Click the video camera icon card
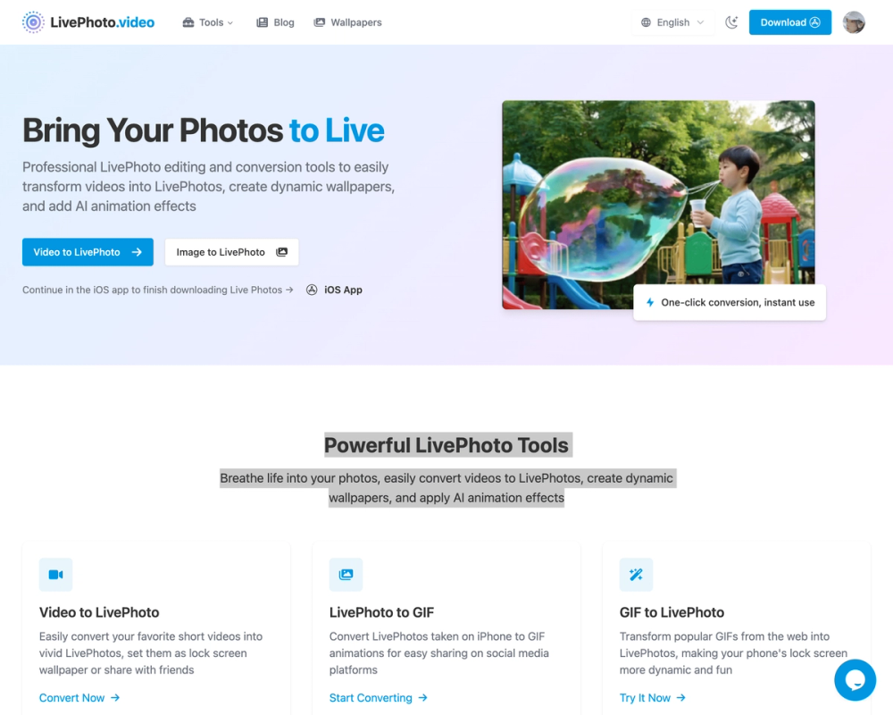The height and width of the screenshot is (715, 893). (x=55, y=574)
